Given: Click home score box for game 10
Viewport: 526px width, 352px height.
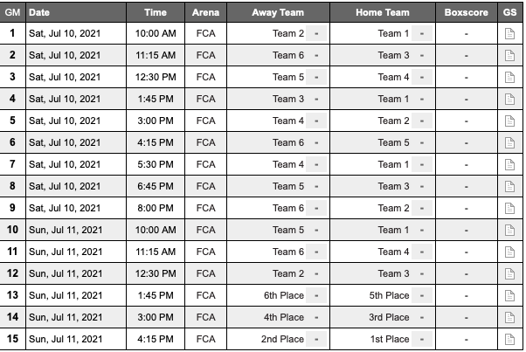Looking at the screenshot, I should [x=422, y=230].
